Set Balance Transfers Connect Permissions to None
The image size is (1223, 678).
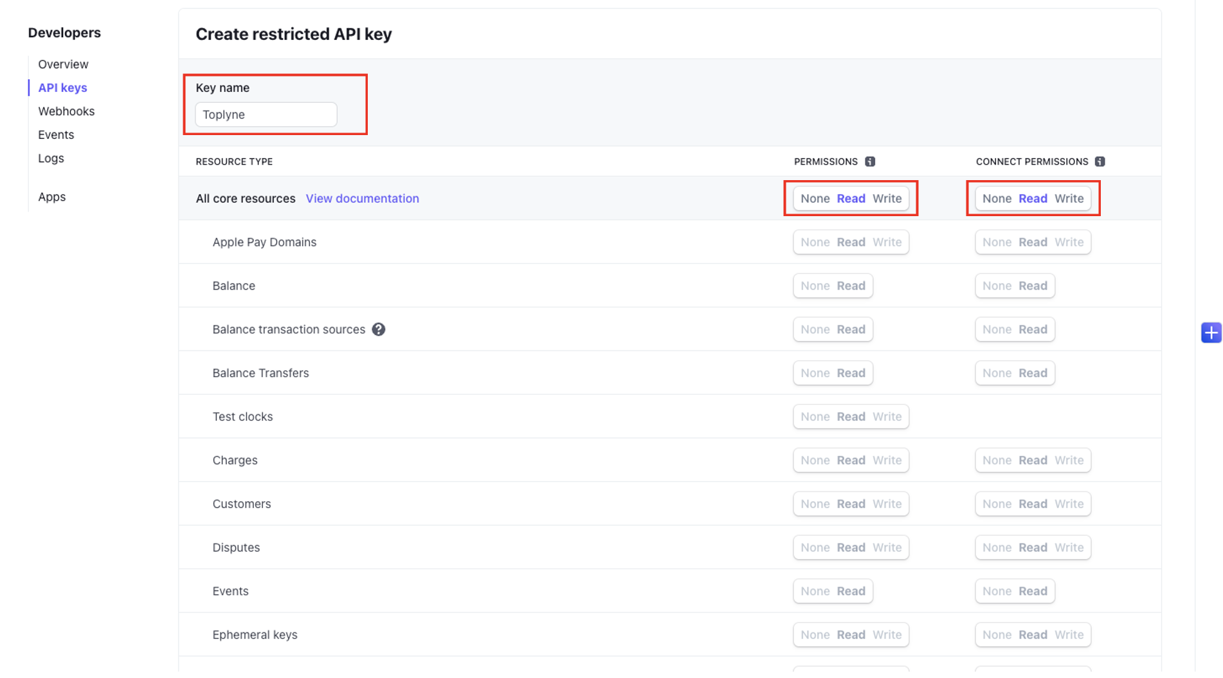pyautogui.click(x=997, y=373)
